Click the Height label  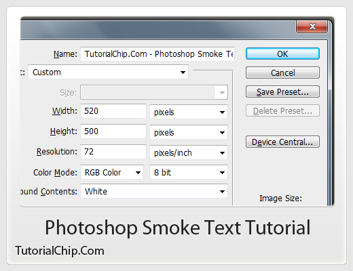64,131
